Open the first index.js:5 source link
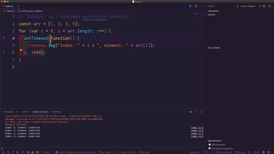 [197, 127]
